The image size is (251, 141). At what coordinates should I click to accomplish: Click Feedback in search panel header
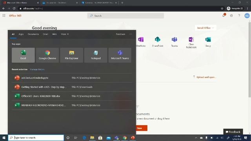120,34
